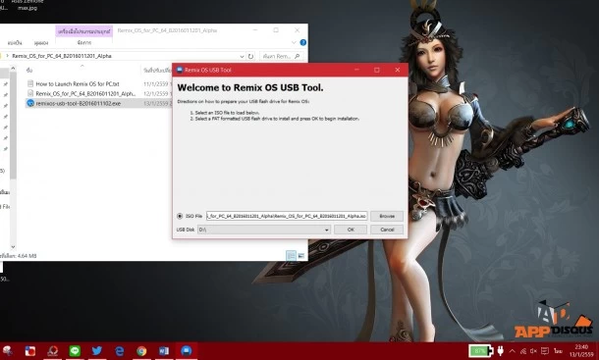
Task: Open the Share ribbon tab in Explorer
Action: [x=15, y=43]
